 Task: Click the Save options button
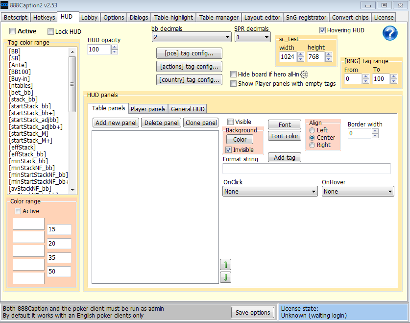pos(253,313)
